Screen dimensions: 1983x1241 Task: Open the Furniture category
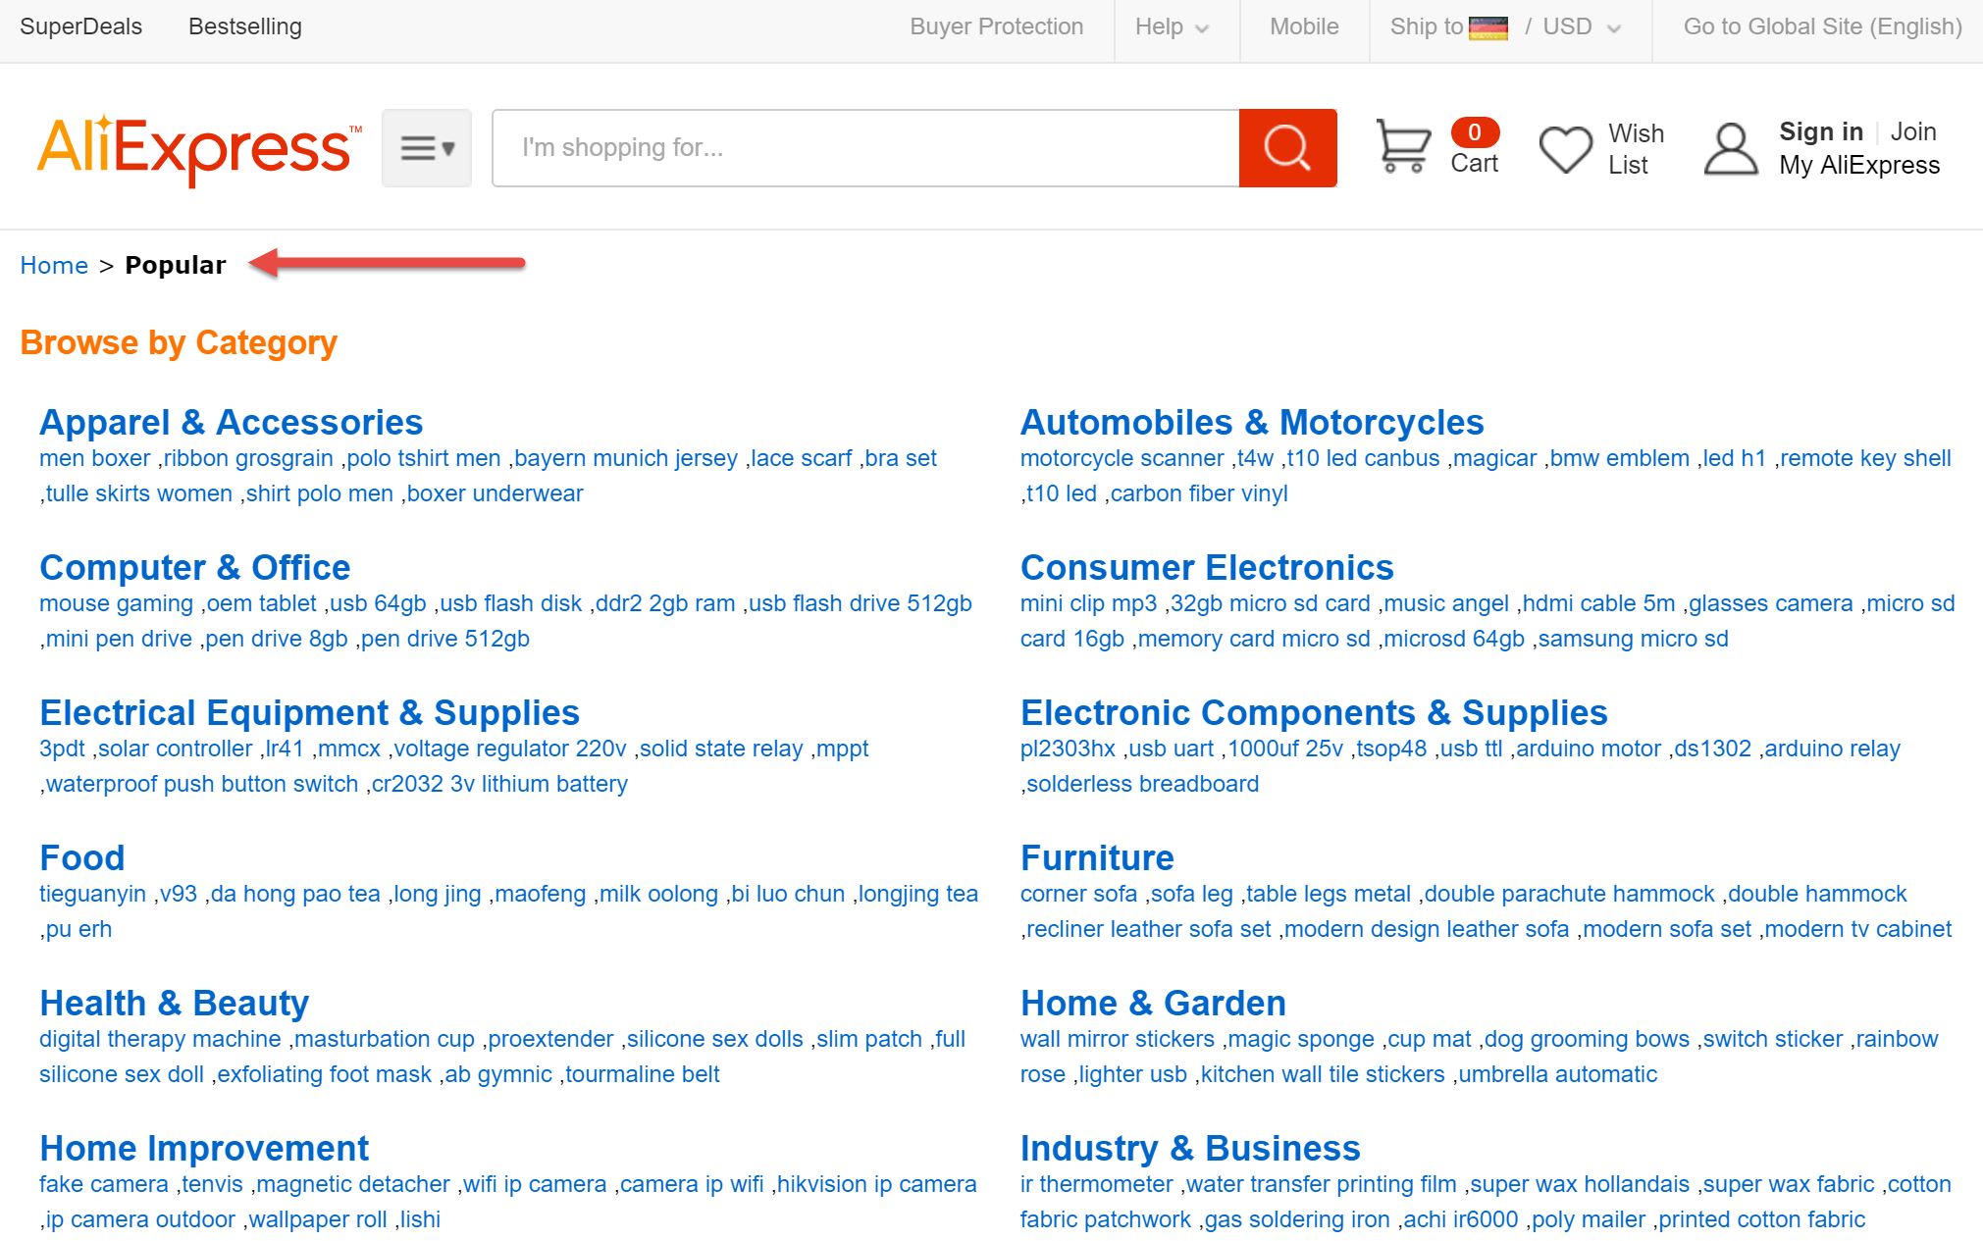coord(1097,857)
